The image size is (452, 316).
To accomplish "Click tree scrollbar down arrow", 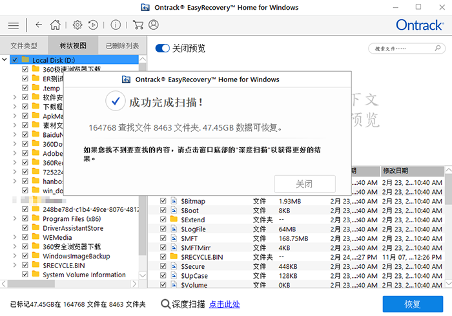I will (x=143, y=275).
